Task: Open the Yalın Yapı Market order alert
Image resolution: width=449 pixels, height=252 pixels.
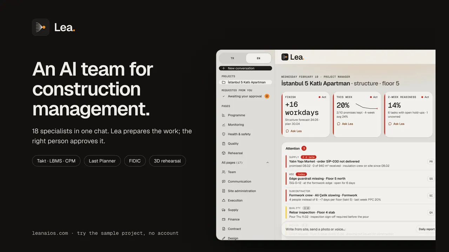Action: click(360, 161)
